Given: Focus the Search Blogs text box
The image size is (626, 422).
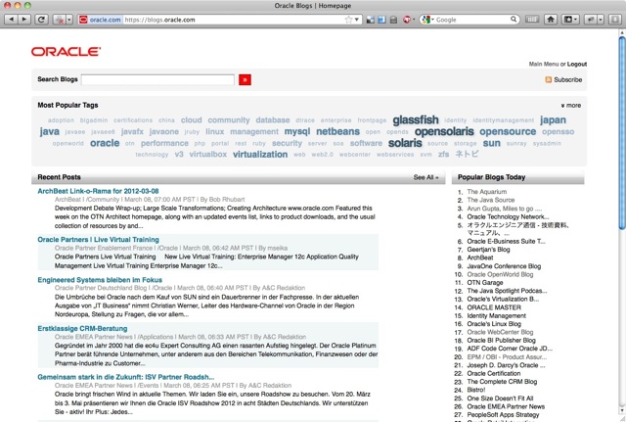Looking at the screenshot, I should coord(157,79).
